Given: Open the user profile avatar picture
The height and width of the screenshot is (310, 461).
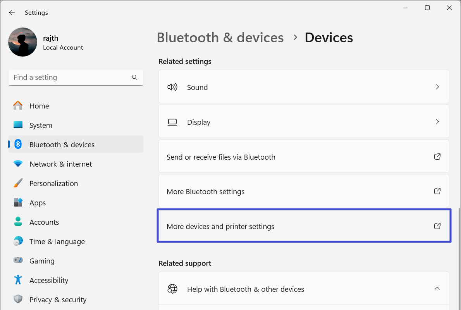Looking at the screenshot, I should click(x=22, y=42).
